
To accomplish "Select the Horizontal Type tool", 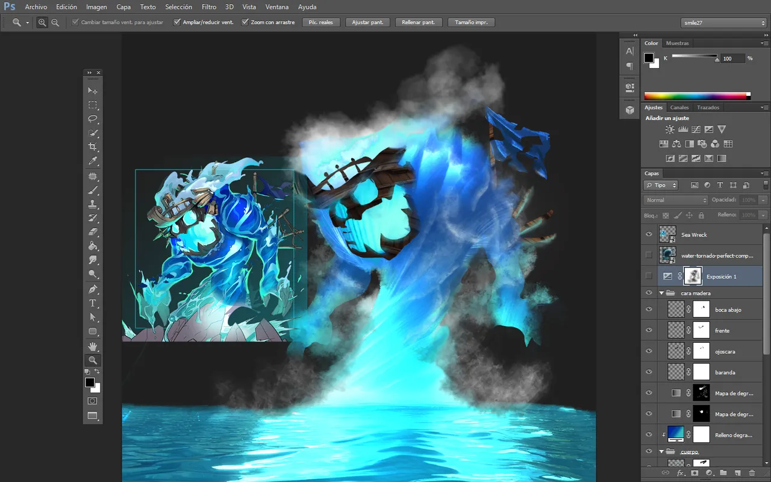I will click(x=93, y=303).
